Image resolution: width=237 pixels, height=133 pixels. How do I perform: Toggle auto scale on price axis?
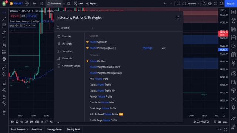(x=226, y=122)
